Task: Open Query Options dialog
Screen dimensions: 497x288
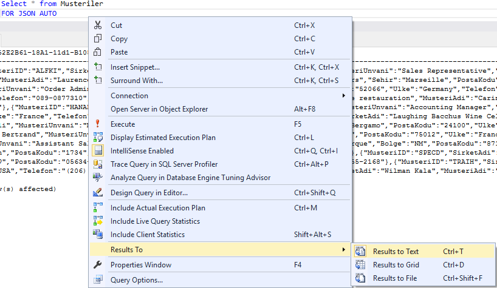Action: coord(136,280)
